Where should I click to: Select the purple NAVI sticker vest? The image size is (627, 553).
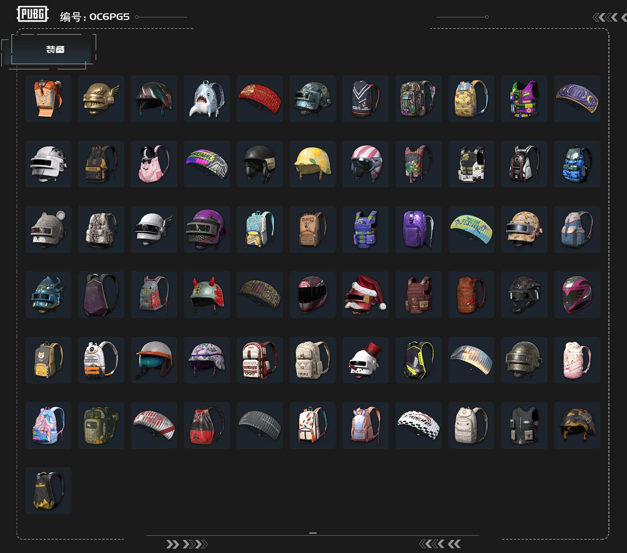point(524,99)
